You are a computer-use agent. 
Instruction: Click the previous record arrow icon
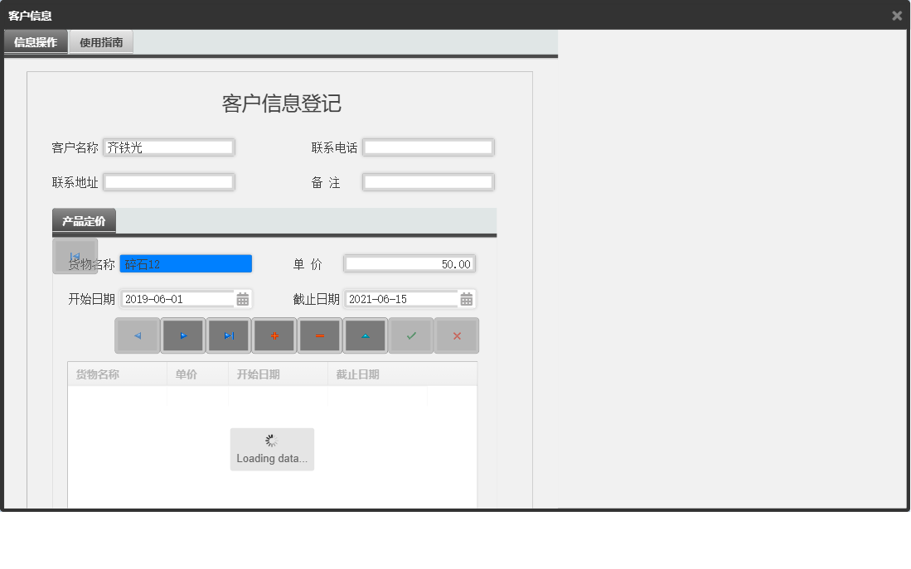pyautogui.click(x=137, y=335)
